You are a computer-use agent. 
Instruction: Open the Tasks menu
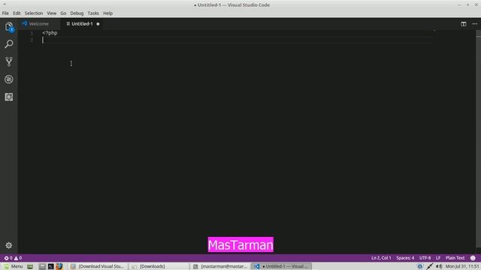coord(93,13)
